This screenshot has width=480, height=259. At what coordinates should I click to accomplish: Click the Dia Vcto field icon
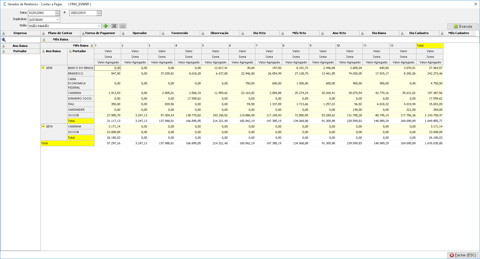coord(243,33)
